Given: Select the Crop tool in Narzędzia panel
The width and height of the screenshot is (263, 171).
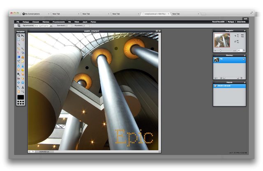Looking at the screenshot, I should point(18,36).
